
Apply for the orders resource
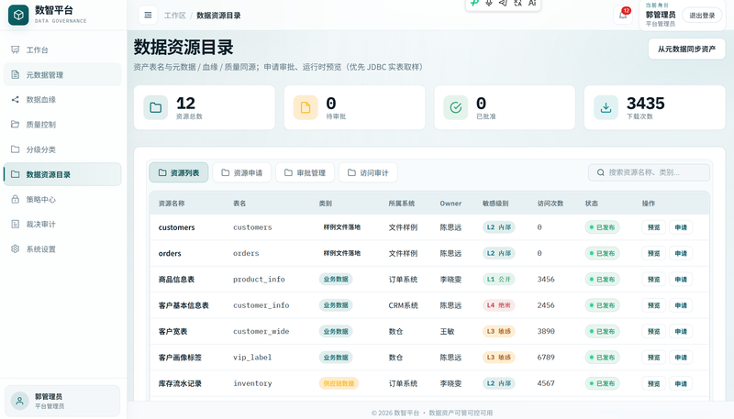(x=681, y=253)
